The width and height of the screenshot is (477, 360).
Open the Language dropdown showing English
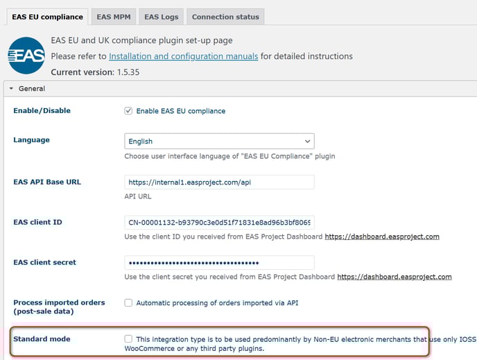pos(219,142)
